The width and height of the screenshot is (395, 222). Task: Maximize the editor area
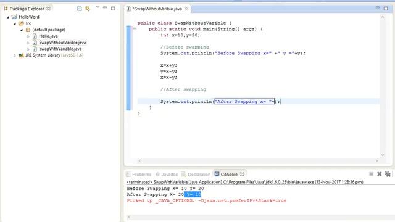(x=386, y=8)
